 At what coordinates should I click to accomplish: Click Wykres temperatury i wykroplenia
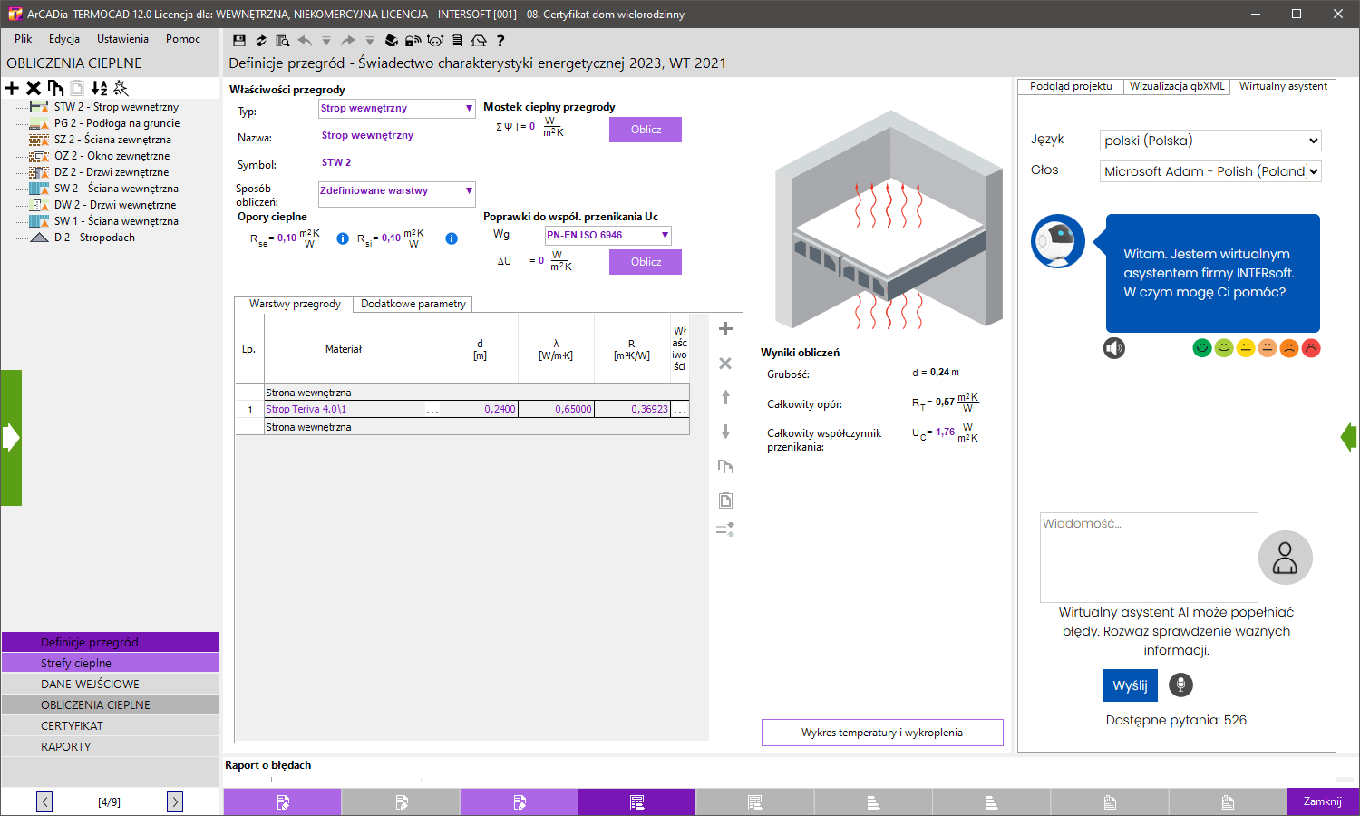pos(881,732)
